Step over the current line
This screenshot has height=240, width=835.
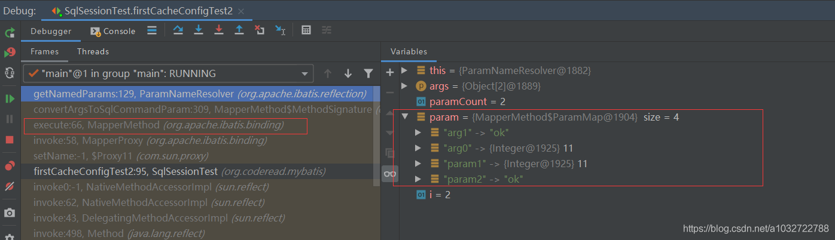pos(178,30)
